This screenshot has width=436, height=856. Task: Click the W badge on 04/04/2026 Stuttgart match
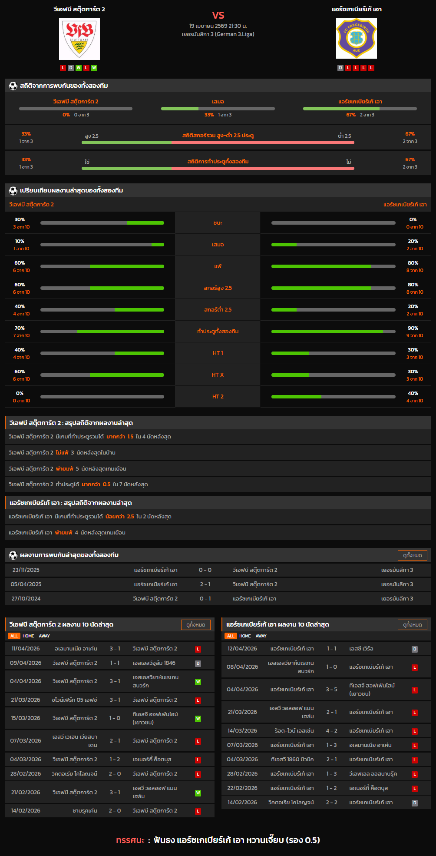pos(198,682)
